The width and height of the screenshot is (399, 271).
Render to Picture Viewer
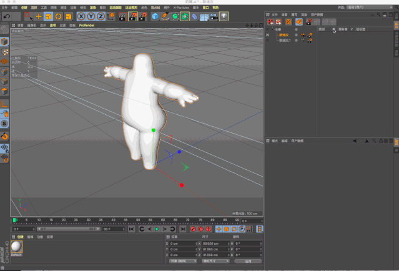point(132,17)
